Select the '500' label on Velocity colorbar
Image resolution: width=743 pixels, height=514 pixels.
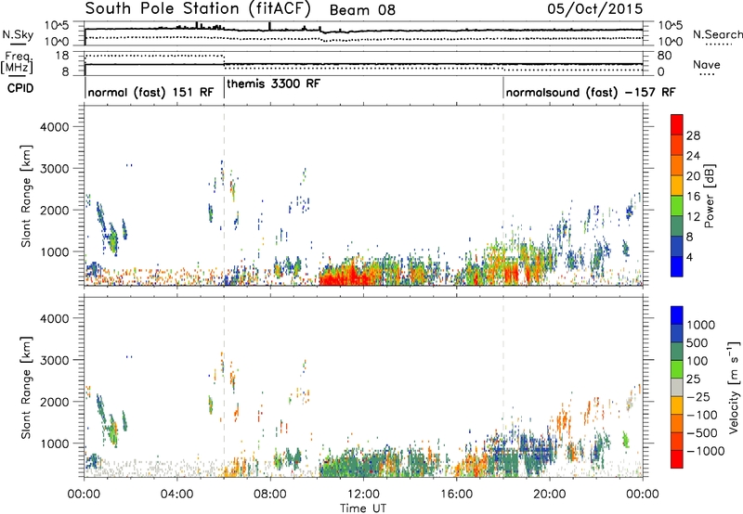point(698,342)
